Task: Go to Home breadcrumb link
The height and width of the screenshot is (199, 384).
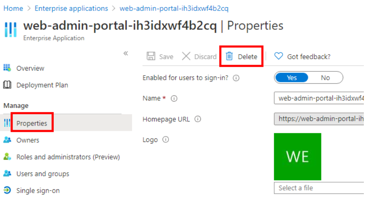Action: (13, 8)
